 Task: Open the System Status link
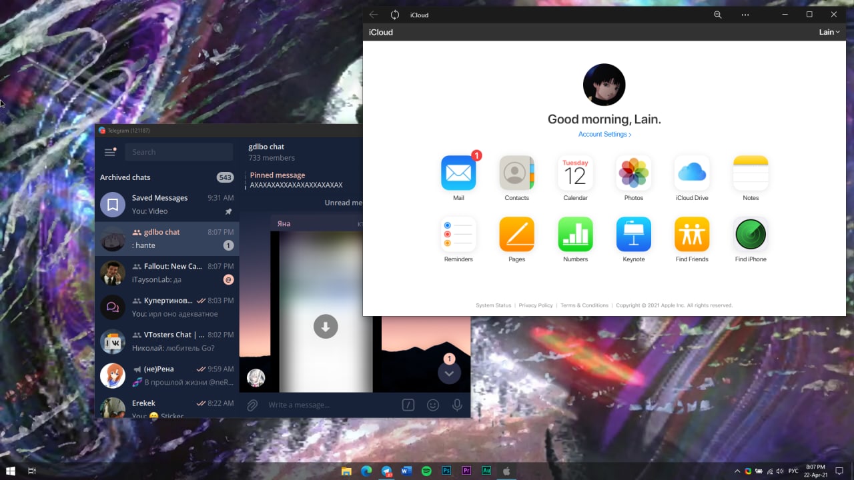493,305
